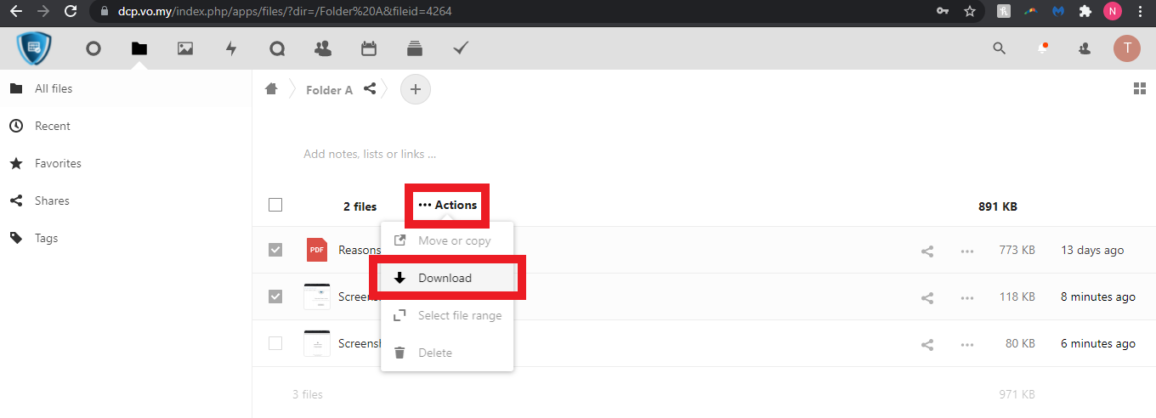Go to Favorites in the sidebar

coord(58,163)
